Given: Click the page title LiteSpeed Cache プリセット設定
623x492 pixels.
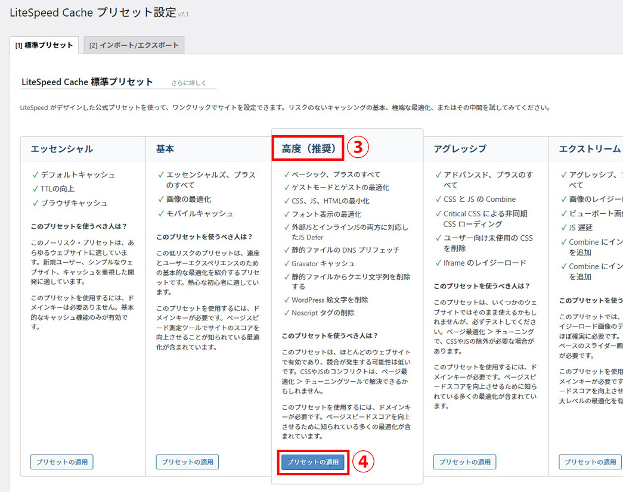Looking at the screenshot, I should click(93, 13).
